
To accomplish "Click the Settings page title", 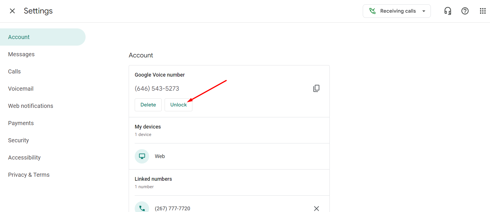I will [38, 11].
